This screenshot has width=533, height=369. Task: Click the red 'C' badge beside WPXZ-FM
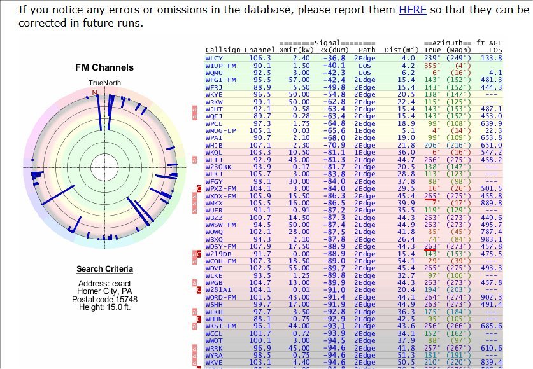pos(200,188)
